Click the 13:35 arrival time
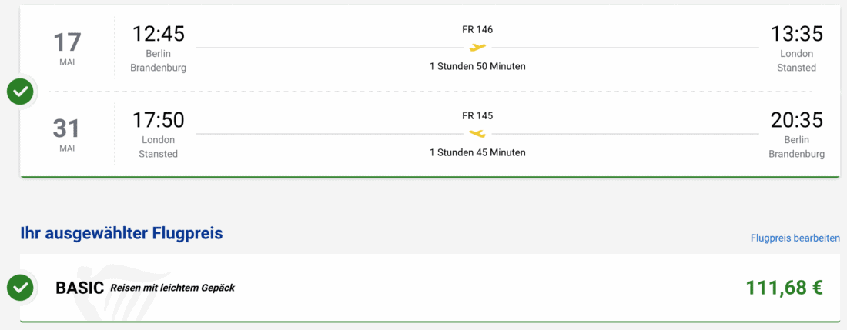Screen dimensions: 847x330 (x=796, y=35)
